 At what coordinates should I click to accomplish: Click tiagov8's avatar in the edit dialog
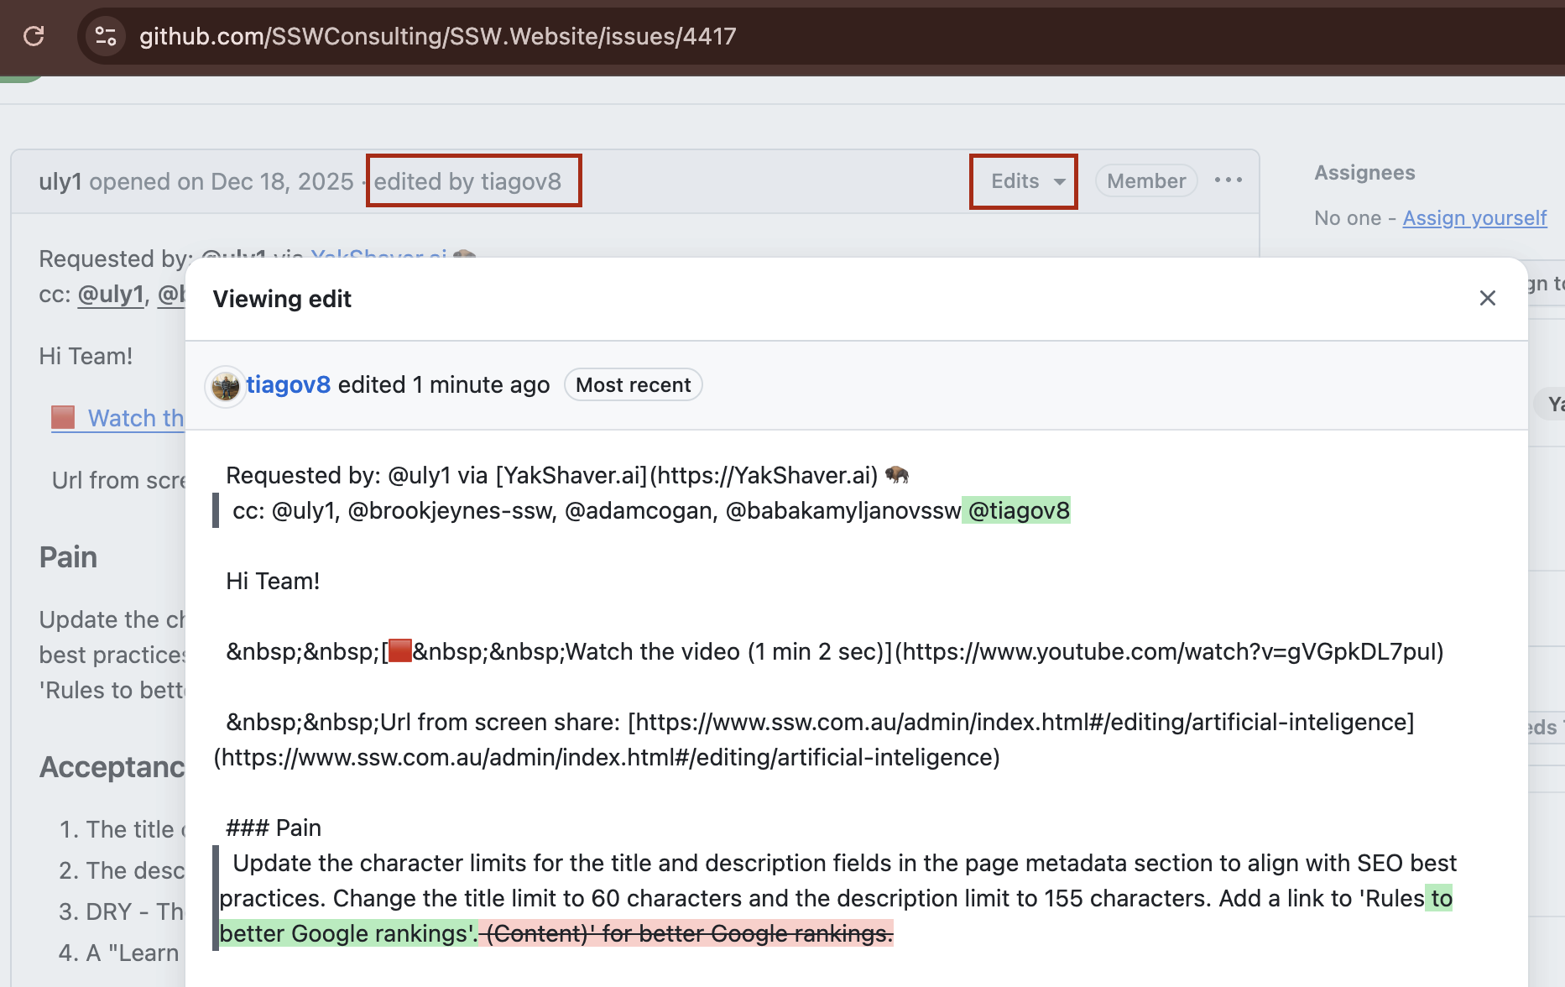225,386
